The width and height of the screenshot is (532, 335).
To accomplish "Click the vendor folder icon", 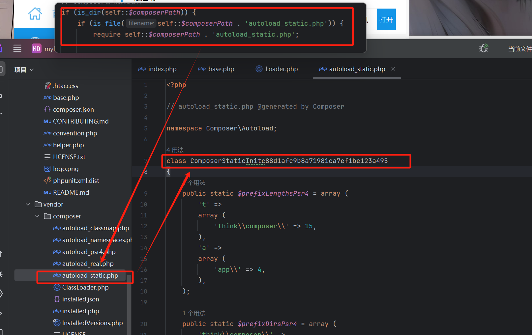I will tap(38, 204).
